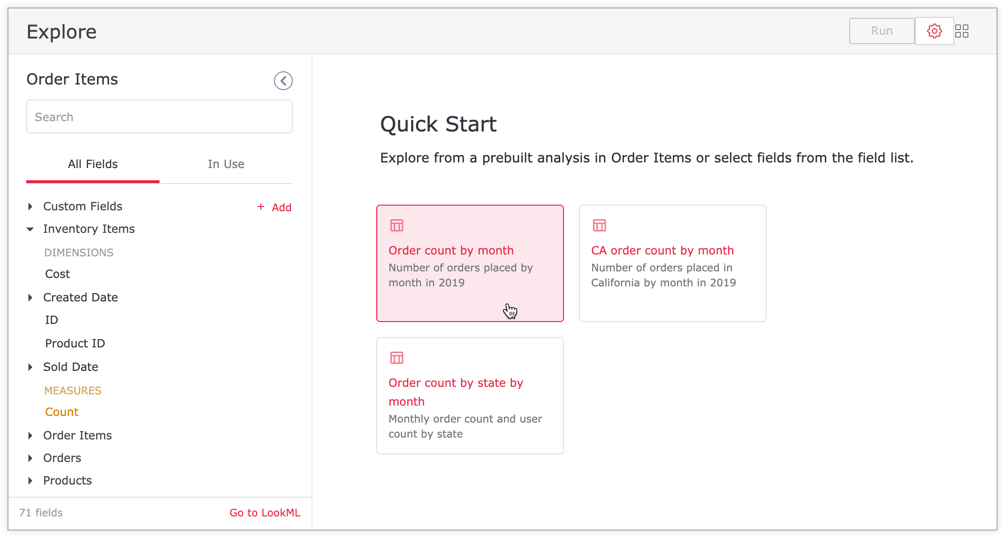Click the Run button to execute query
Image resolution: width=1005 pixels, height=538 pixels.
(881, 31)
